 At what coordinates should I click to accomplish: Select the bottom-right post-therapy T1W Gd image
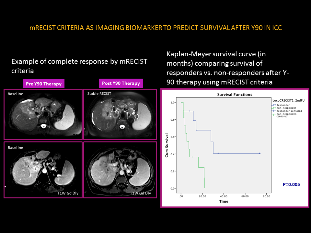point(120,170)
